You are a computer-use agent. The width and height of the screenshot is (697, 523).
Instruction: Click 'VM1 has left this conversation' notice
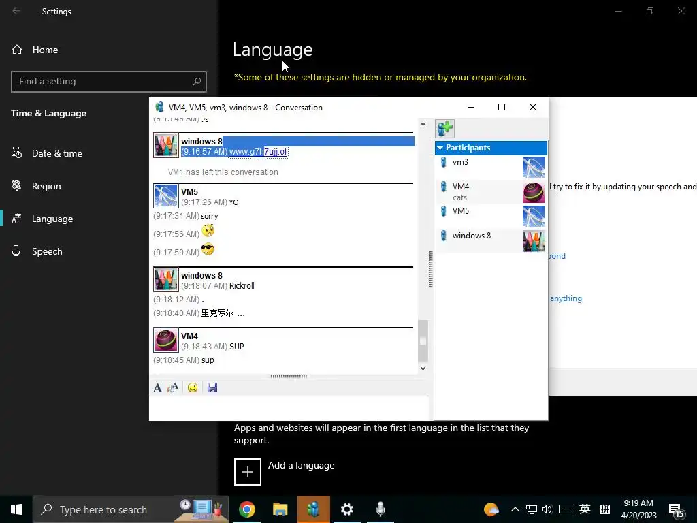click(223, 172)
